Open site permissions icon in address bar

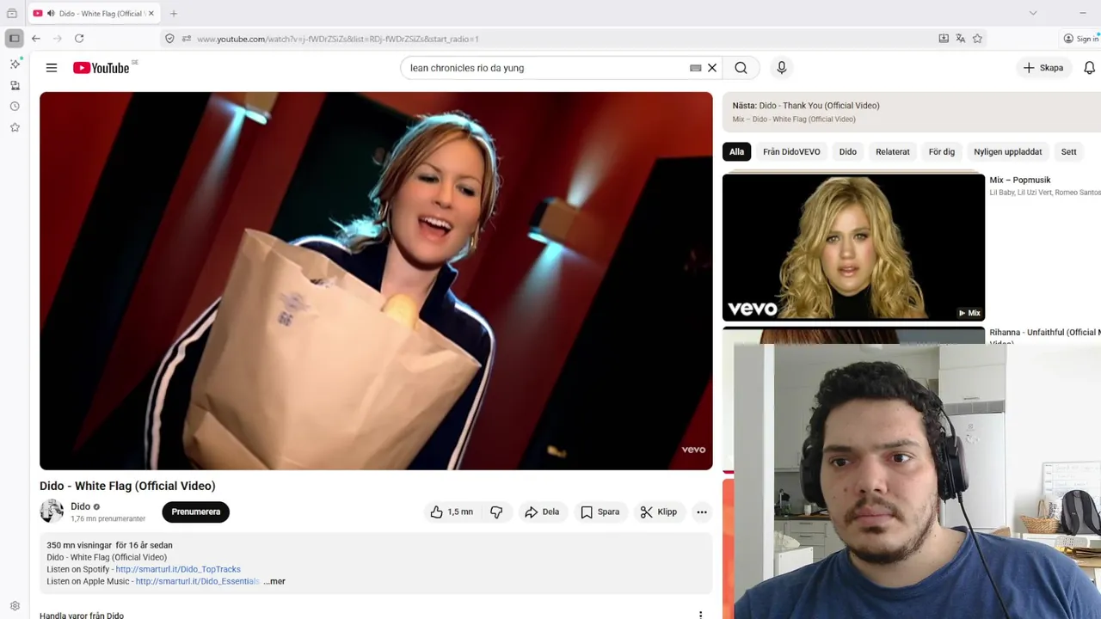[x=186, y=39]
